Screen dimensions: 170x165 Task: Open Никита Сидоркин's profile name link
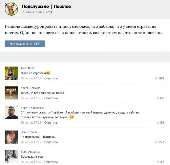click(x=32, y=108)
